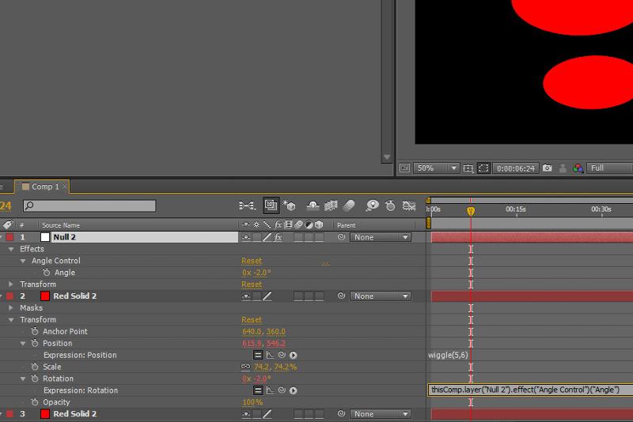The height and width of the screenshot is (422, 633).
Task: Open the Brainstorm lightbulb tool
Action: (372, 205)
